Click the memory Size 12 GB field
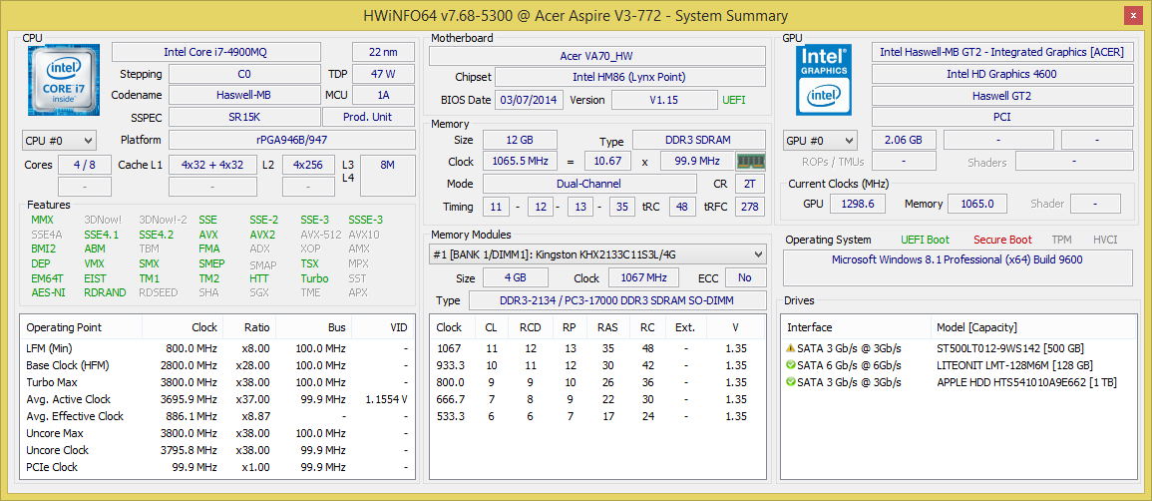 point(520,140)
